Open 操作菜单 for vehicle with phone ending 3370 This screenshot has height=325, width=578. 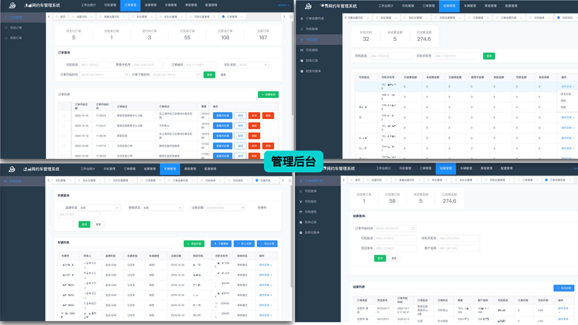[266, 295]
